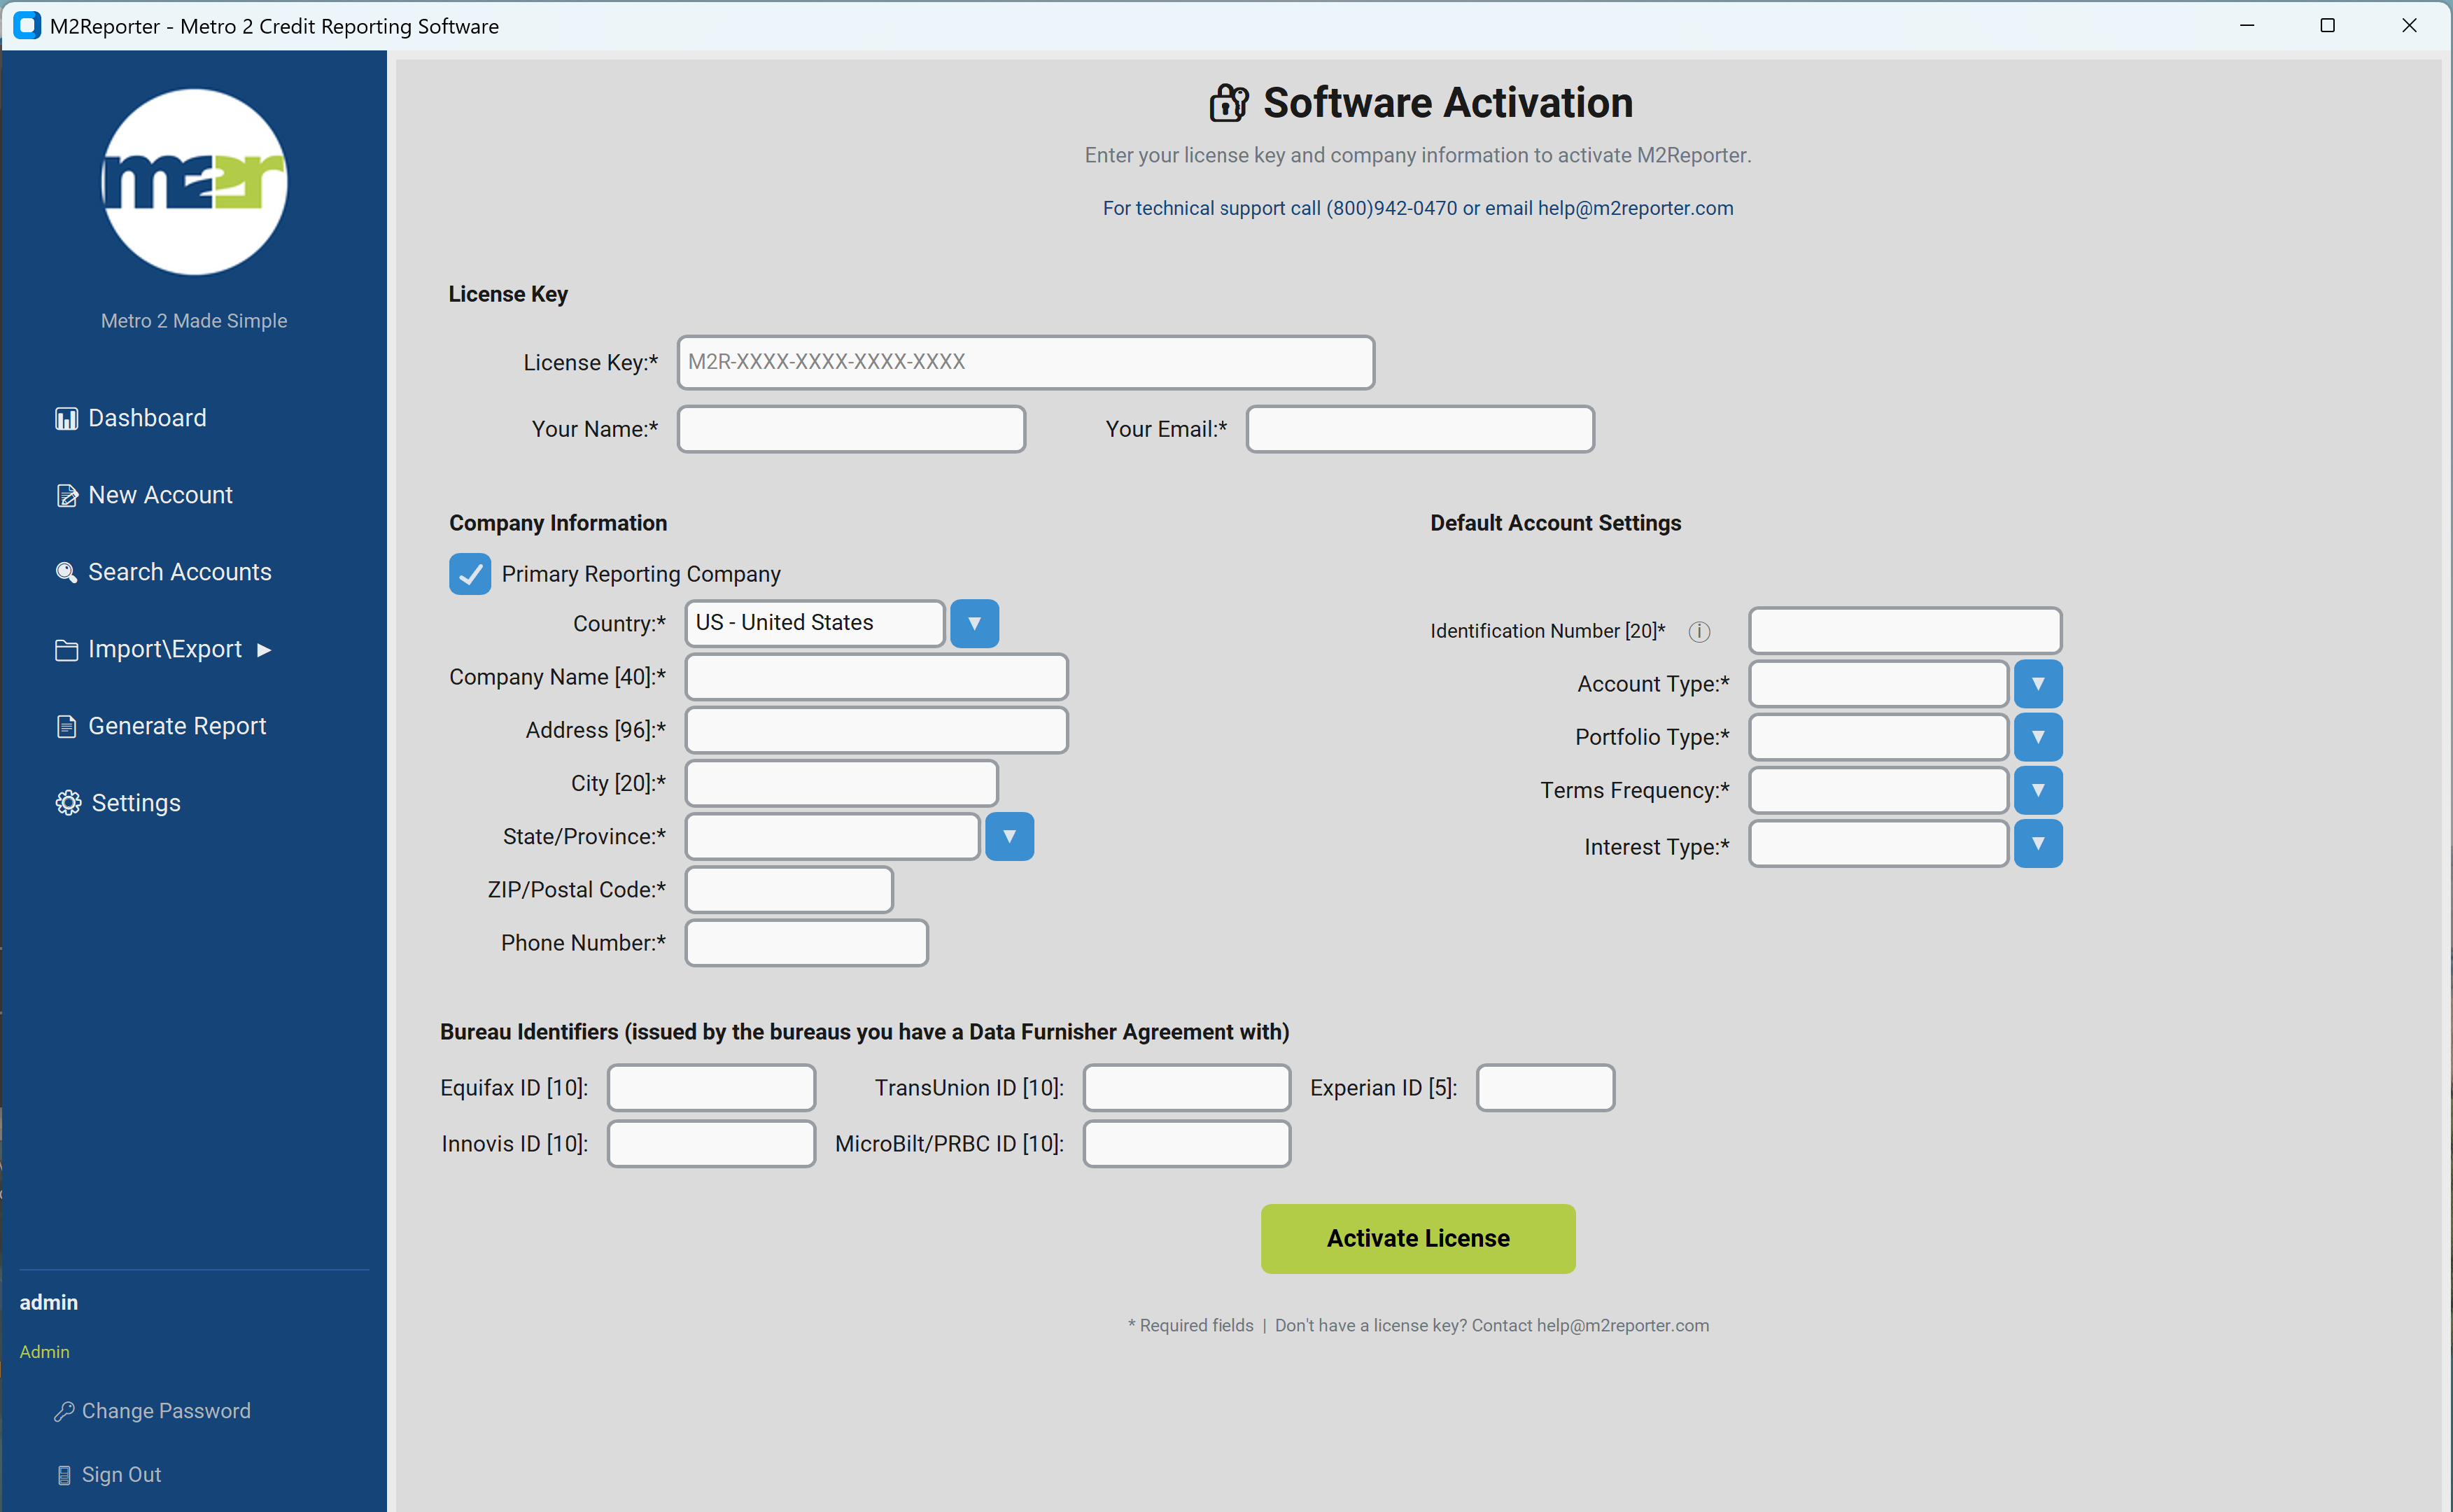Click the M2R logo in sidebar

[194, 182]
